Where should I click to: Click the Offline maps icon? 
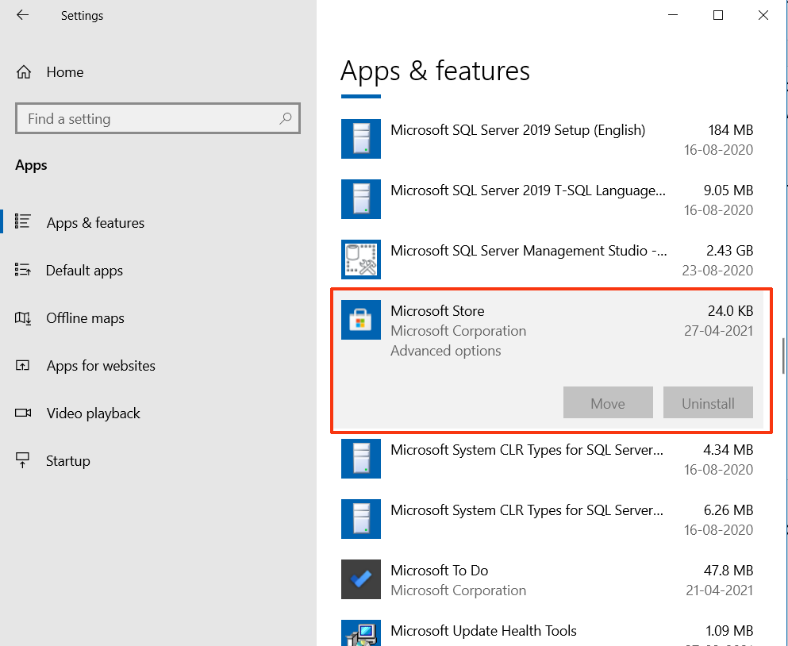tap(22, 317)
